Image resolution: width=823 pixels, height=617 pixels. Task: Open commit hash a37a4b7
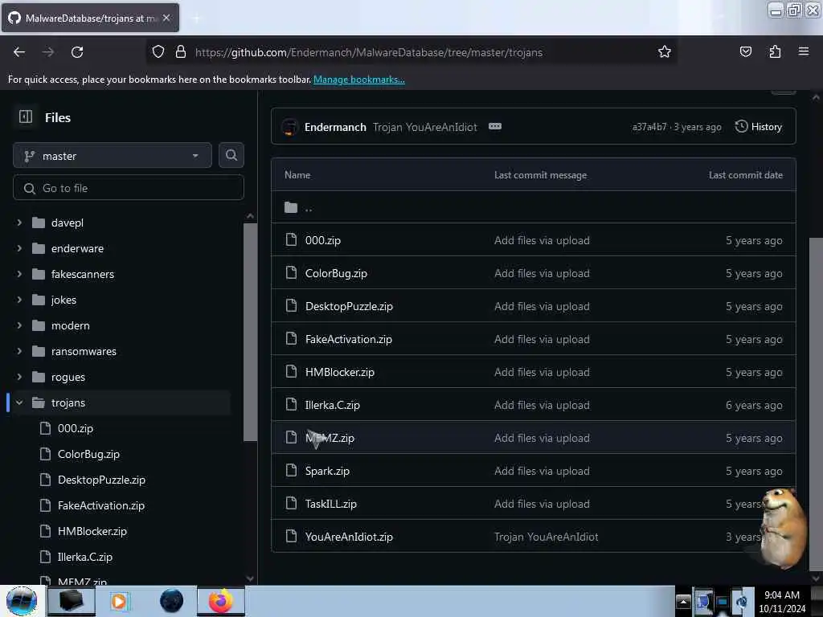pyautogui.click(x=649, y=127)
